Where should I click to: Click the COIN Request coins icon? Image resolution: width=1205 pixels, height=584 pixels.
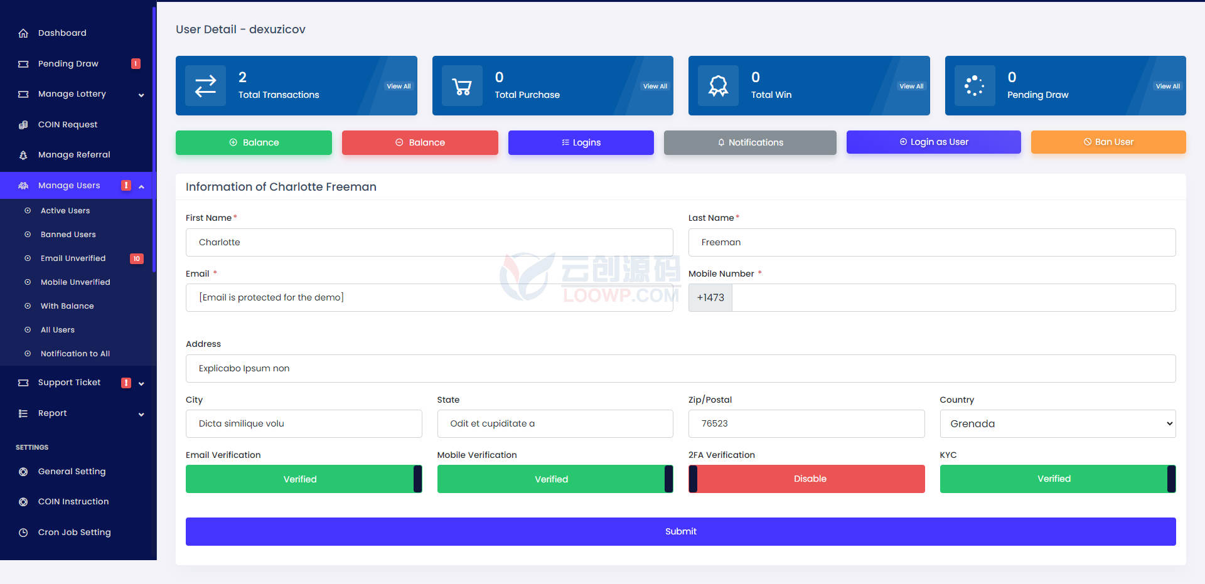pyautogui.click(x=23, y=125)
